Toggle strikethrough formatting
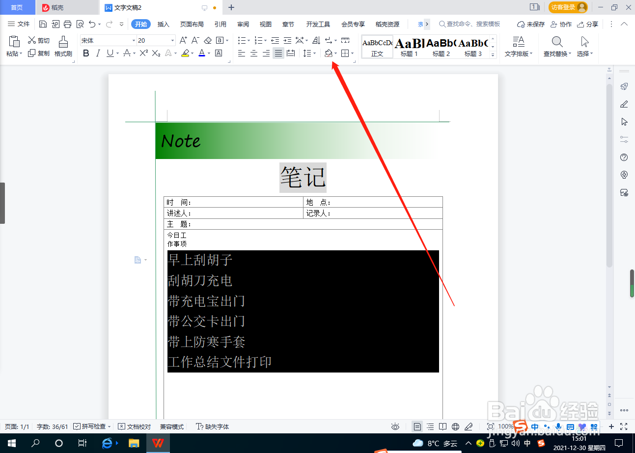Screen dimensions: 635x453 tap(127, 53)
